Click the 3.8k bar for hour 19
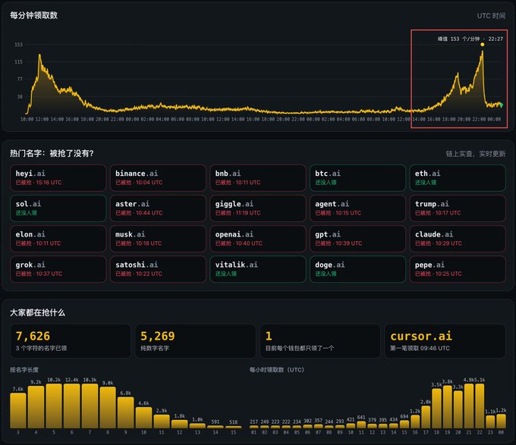This screenshot has height=445, width=516. point(448,407)
